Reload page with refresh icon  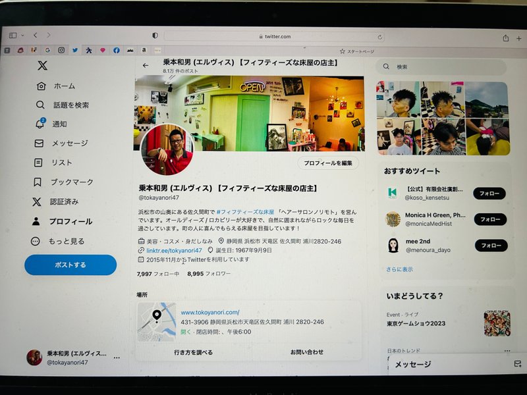tap(380, 37)
